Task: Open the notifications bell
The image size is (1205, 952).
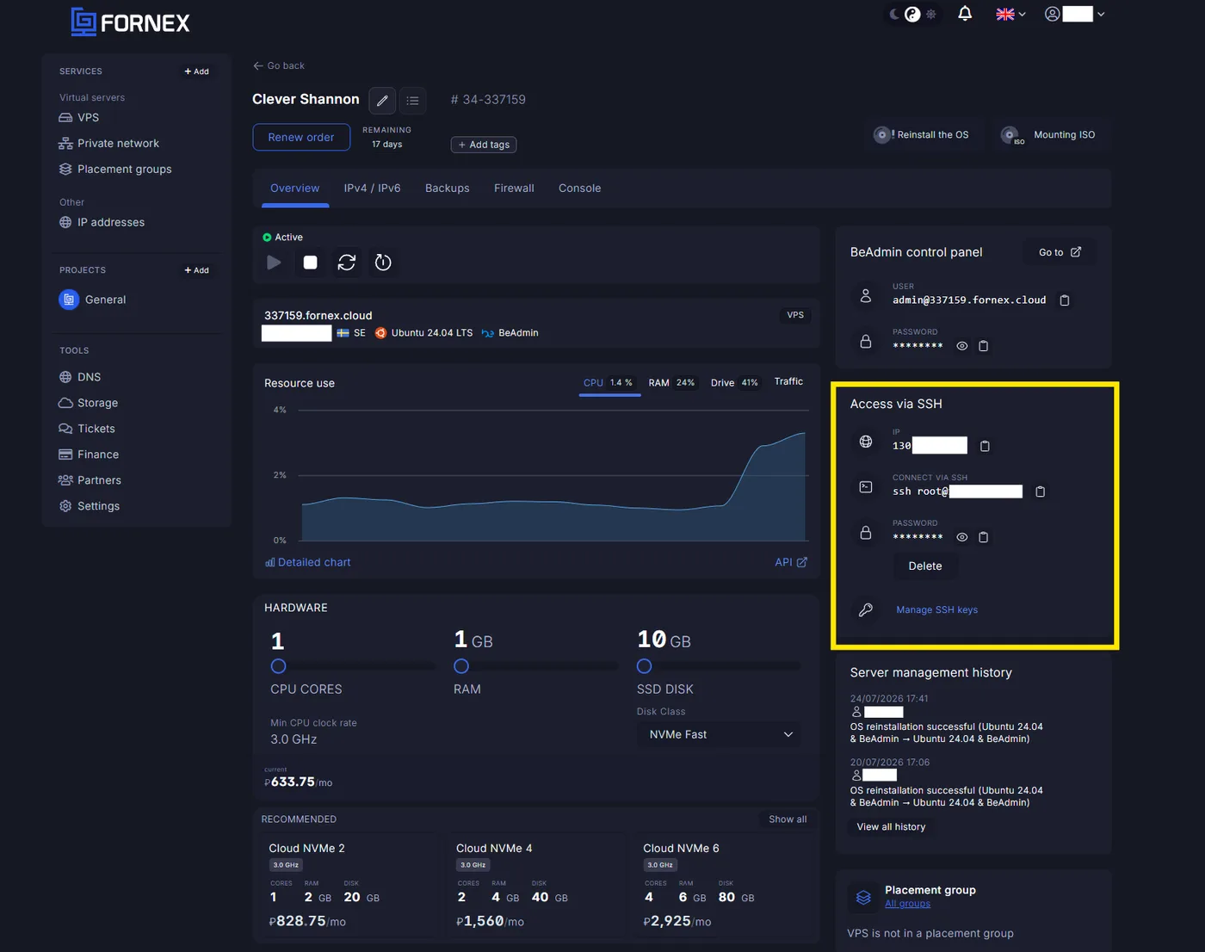Action: pyautogui.click(x=965, y=14)
